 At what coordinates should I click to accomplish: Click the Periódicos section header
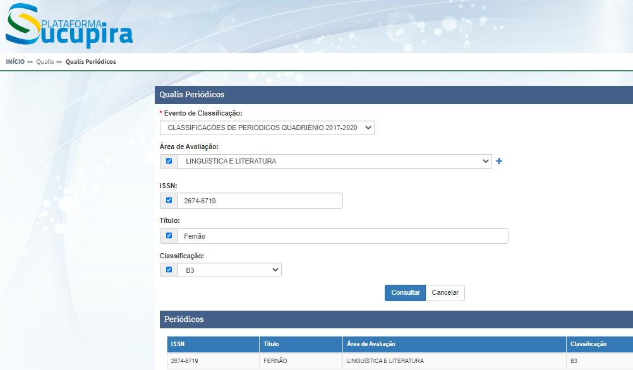[x=397, y=319]
